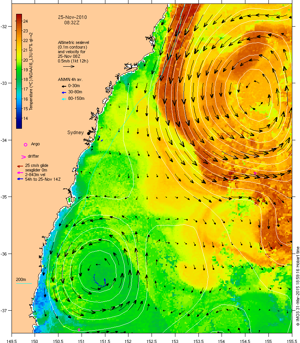Click the 'drifter' legend label
The image size is (300, 343).
pos(33,156)
